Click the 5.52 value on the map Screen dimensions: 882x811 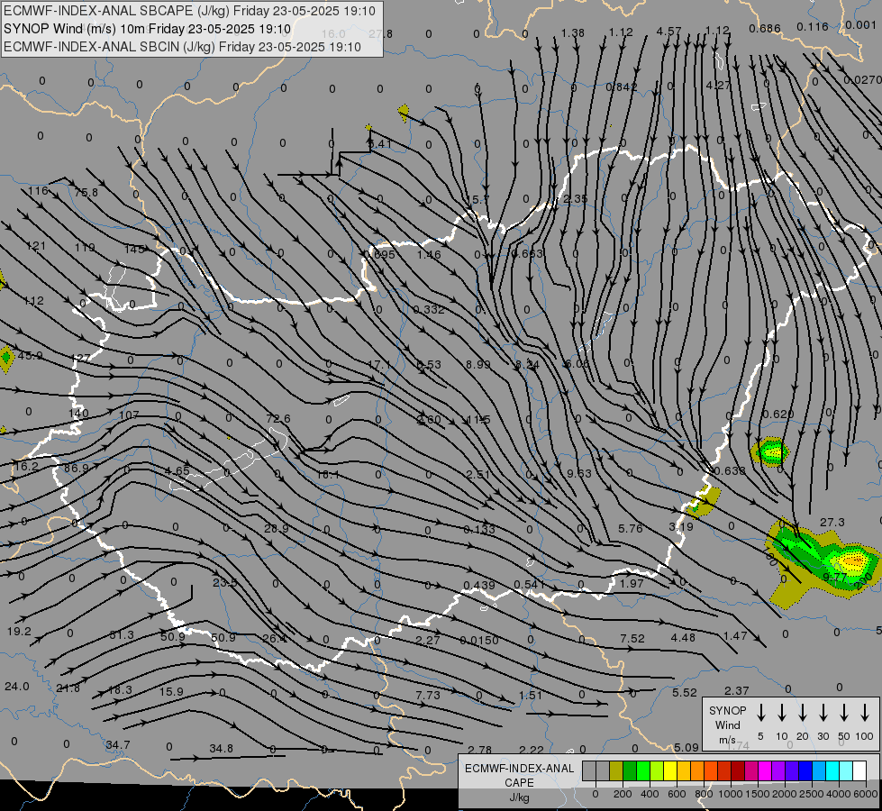pyautogui.click(x=685, y=693)
